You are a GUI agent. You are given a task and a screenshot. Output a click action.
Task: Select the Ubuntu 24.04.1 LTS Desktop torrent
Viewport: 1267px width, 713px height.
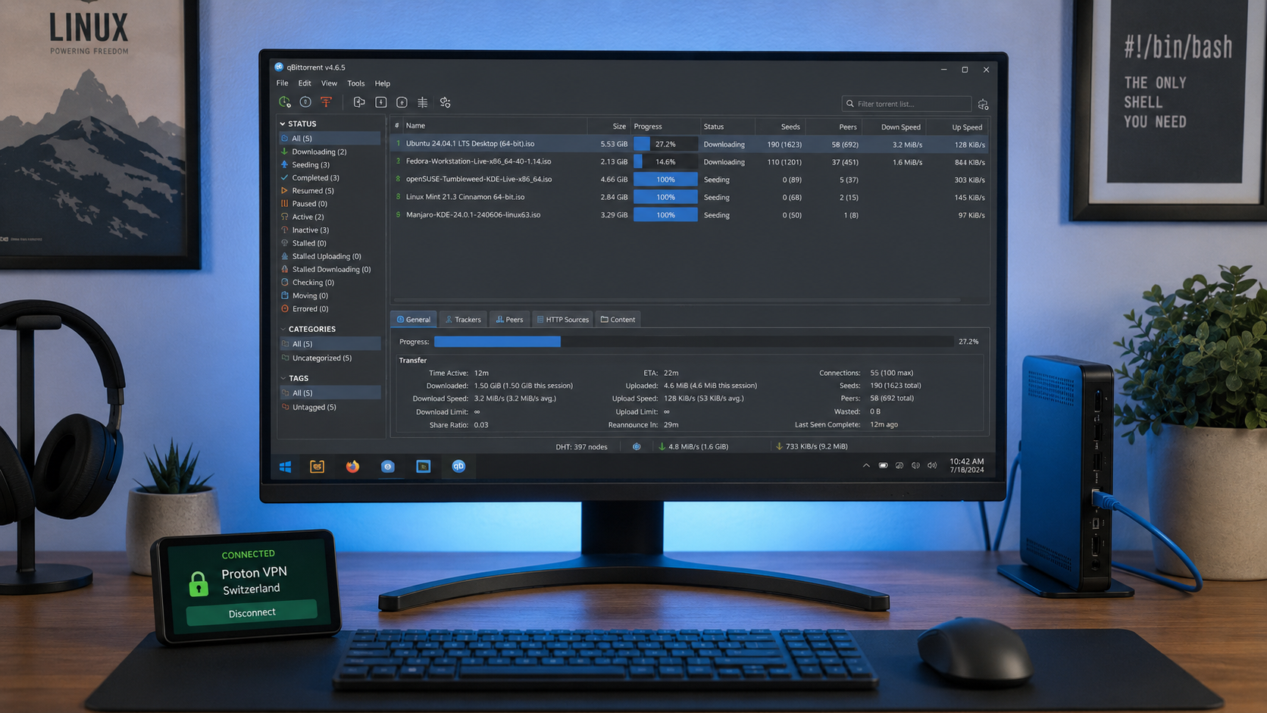[x=690, y=144]
